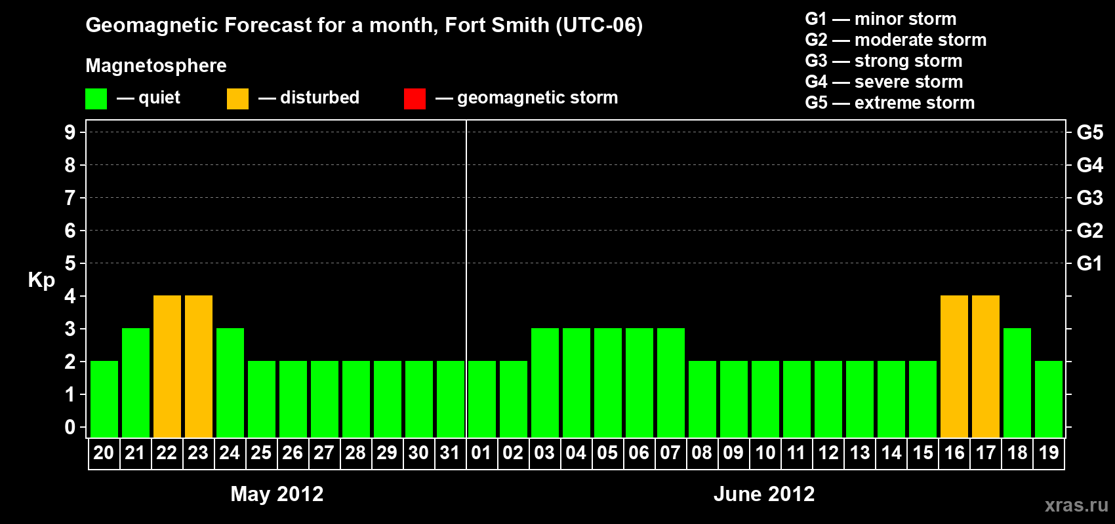Viewport: 1115px width, 524px height.
Task: Click the 'G1 — minor storm' legend text
Action: click(x=881, y=19)
